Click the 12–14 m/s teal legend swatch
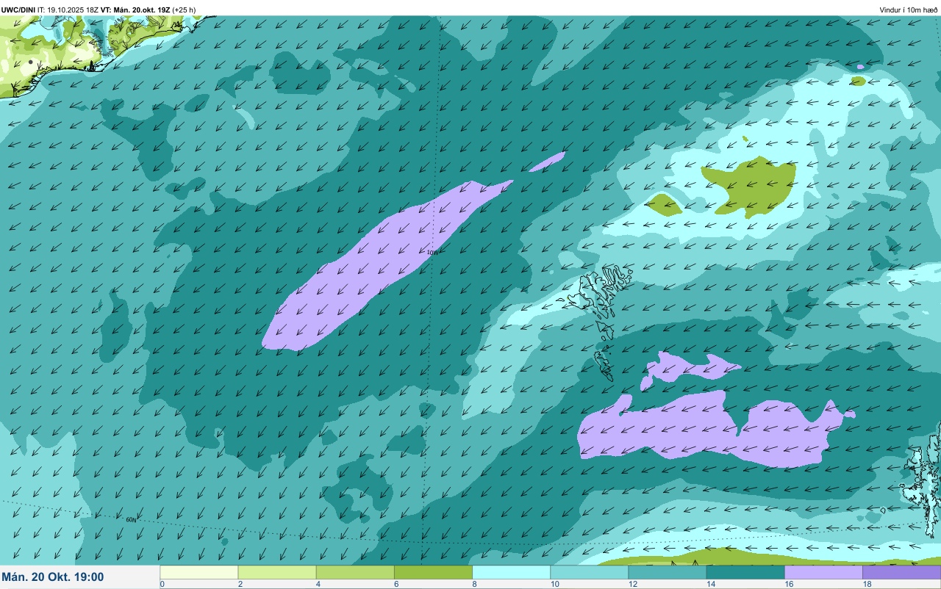 pos(667,572)
